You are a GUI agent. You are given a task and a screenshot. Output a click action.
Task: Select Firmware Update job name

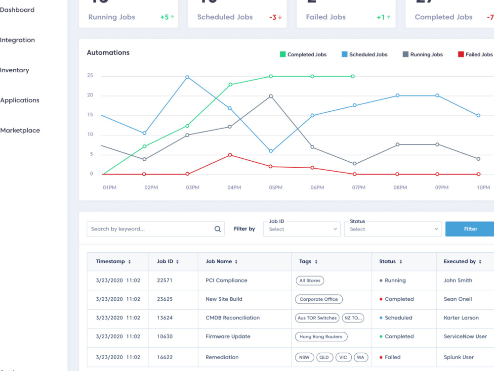[228, 336]
